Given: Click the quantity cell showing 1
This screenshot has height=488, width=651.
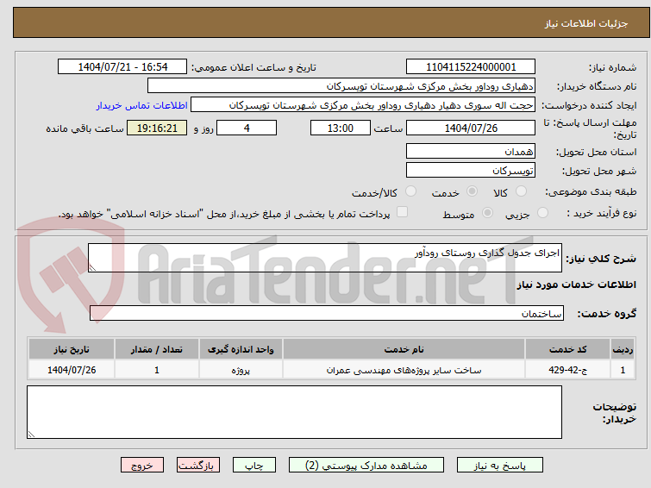Looking at the screenshot, I should tap(157, 370).
